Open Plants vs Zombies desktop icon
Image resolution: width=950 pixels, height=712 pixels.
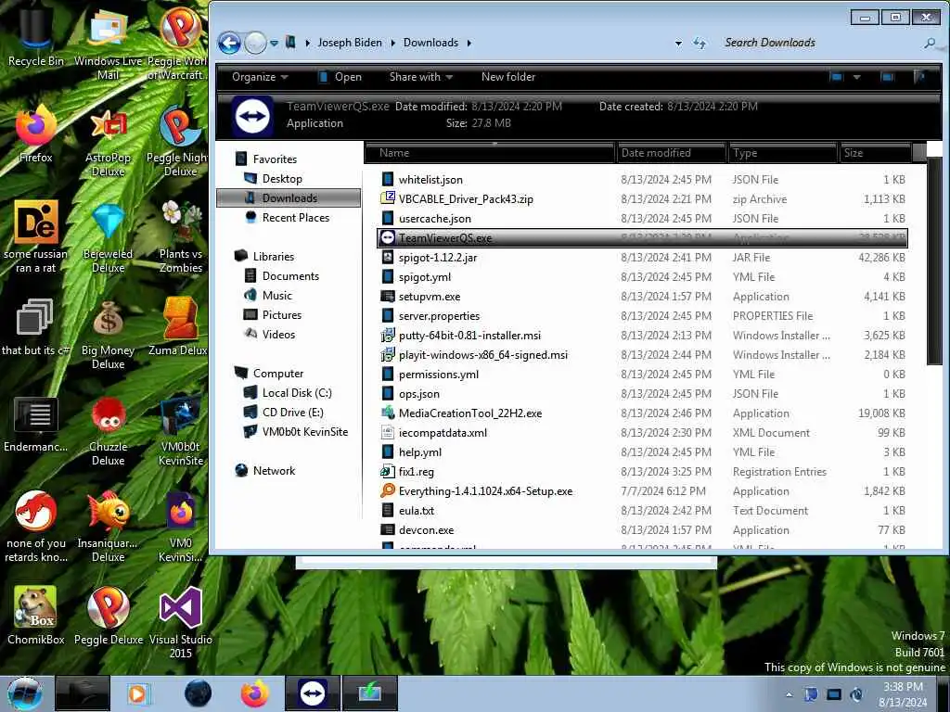[181, 237]
